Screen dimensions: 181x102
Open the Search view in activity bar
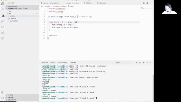pos(3,9)
